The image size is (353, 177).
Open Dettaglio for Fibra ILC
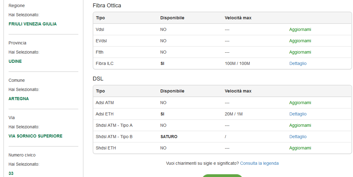tap(298, 64)
